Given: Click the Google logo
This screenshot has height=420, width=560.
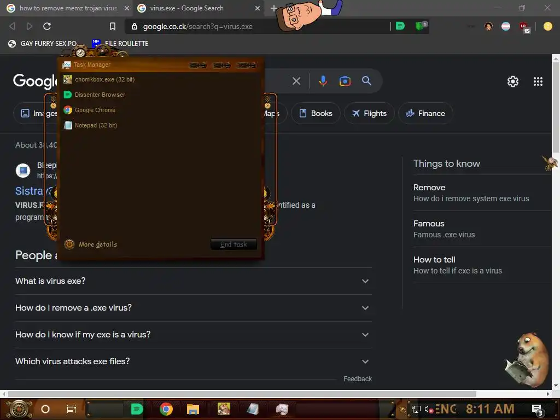Looking at the screenshot, I should [x=35, y=81].
